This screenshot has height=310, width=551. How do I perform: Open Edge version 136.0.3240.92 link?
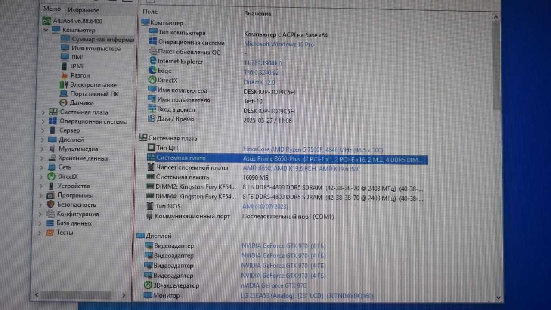261,73
